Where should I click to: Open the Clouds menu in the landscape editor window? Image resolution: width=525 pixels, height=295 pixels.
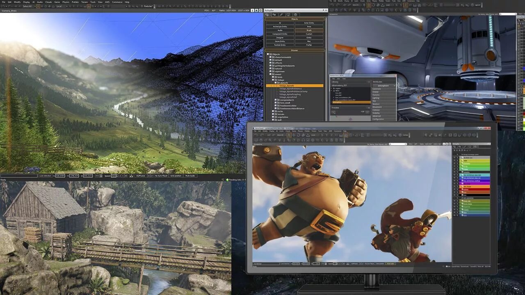pyautogui.click(x=48, y=2)
